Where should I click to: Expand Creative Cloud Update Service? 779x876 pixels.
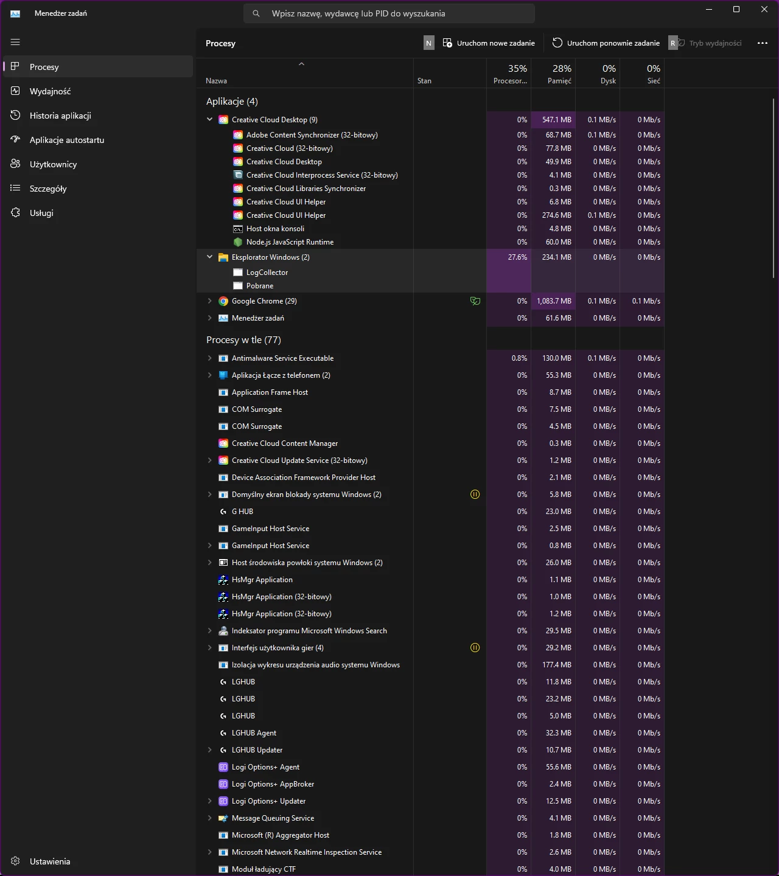(210, 461)
